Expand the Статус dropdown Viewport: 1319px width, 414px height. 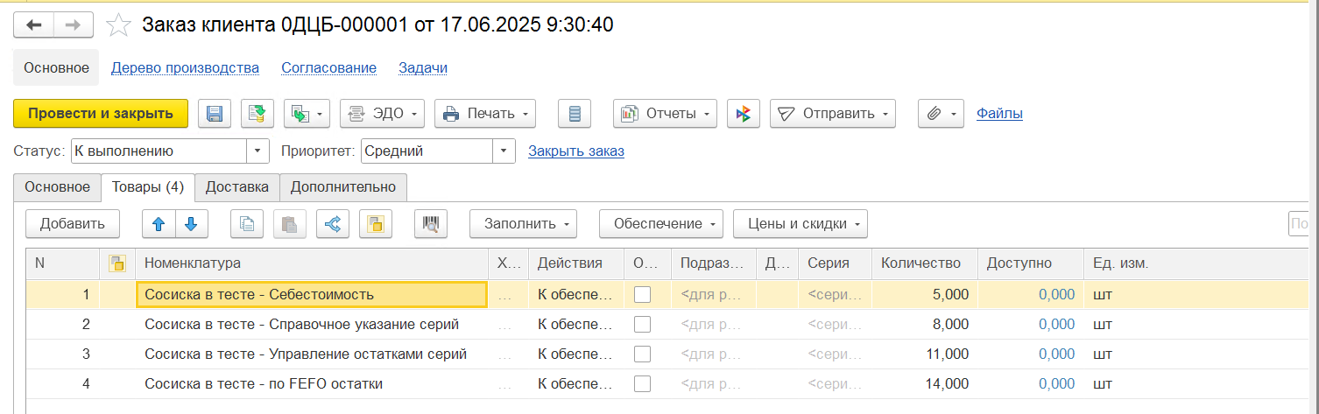click(257, 151)
